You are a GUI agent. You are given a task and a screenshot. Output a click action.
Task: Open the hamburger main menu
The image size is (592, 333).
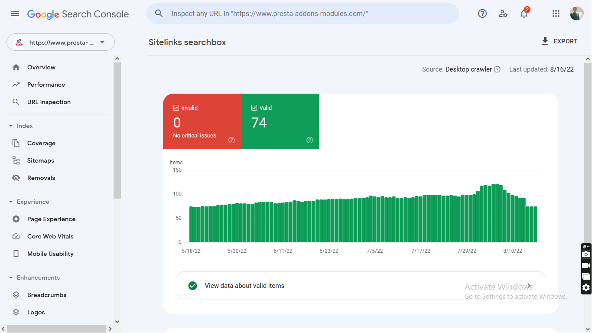tap(15, 13)
